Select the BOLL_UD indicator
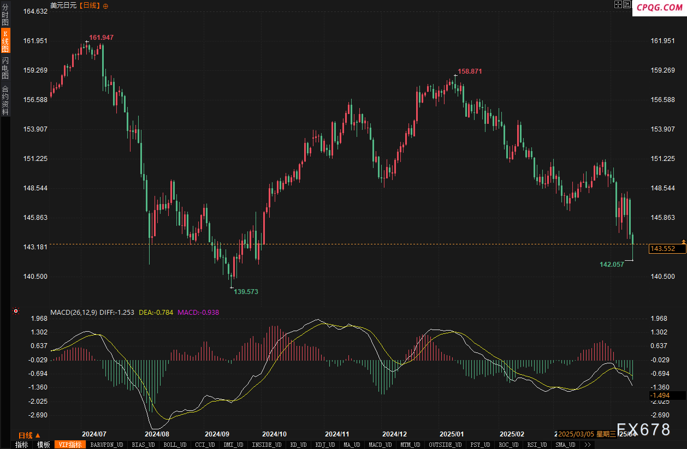This screenshot has height=449, width=687. tap(175, 445)
